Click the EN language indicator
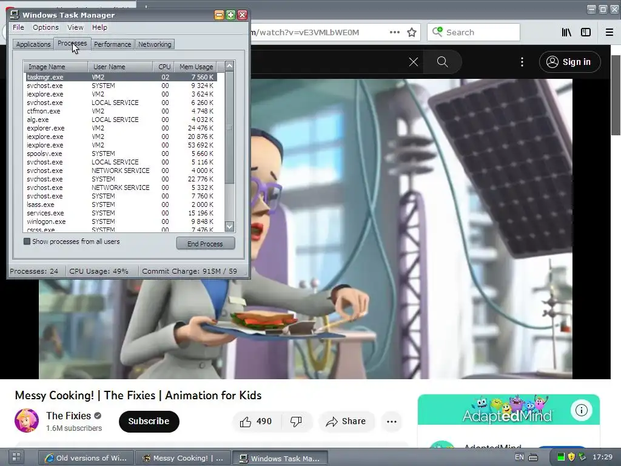Screen dimensions: 621x466 pos(519,457)
